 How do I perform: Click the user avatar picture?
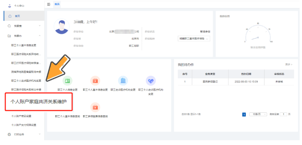(x=61, y=26)
